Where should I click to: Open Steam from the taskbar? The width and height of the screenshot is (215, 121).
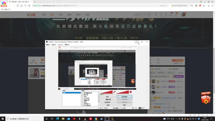(x=102, y=119)
